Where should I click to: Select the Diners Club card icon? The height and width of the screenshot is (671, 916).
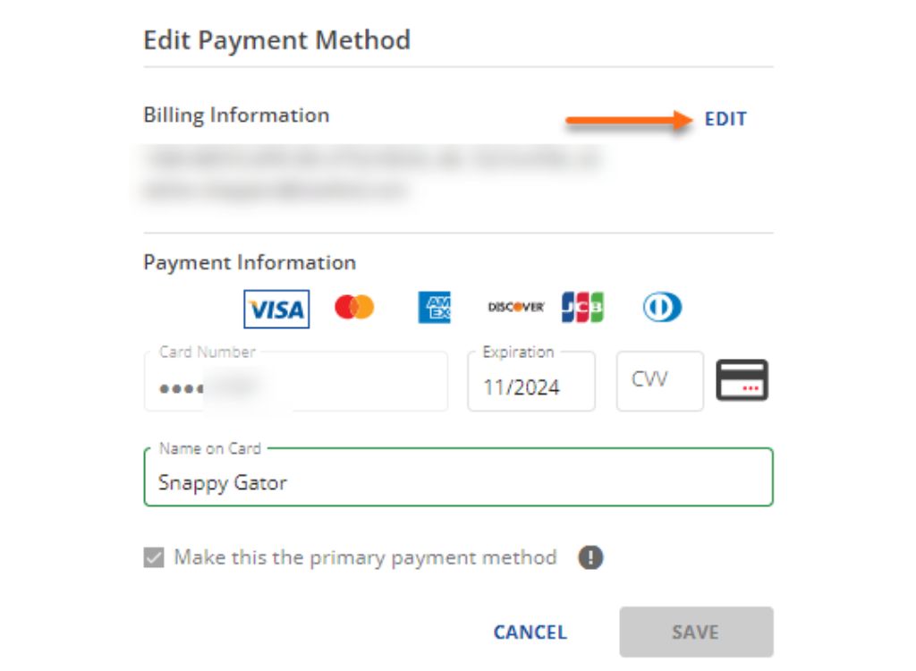(x=662, y=308)
